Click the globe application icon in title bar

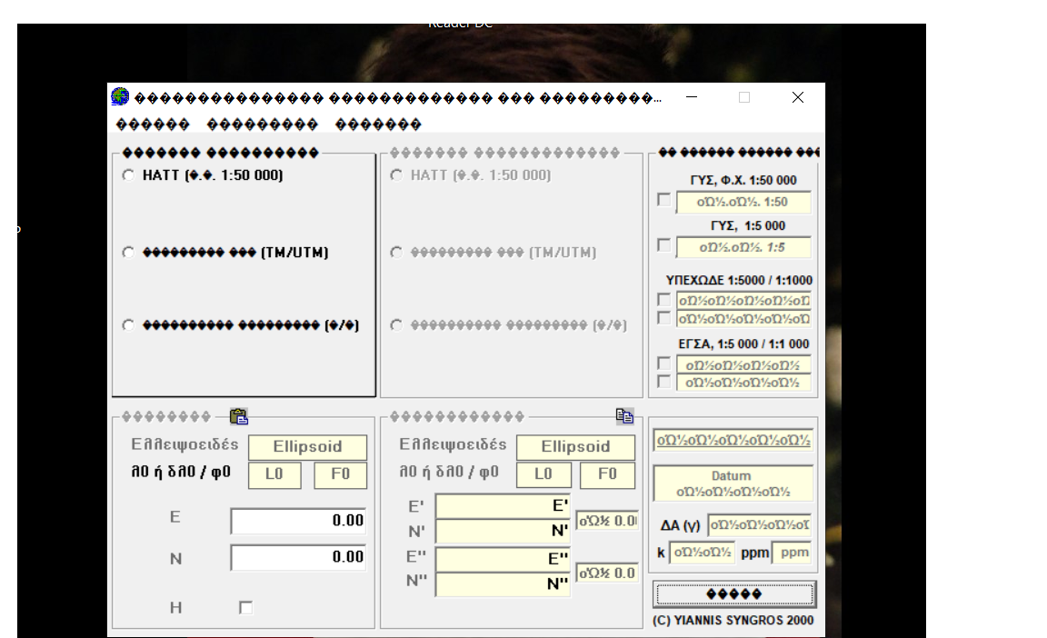pyautogui.click(x=120, y=97)
